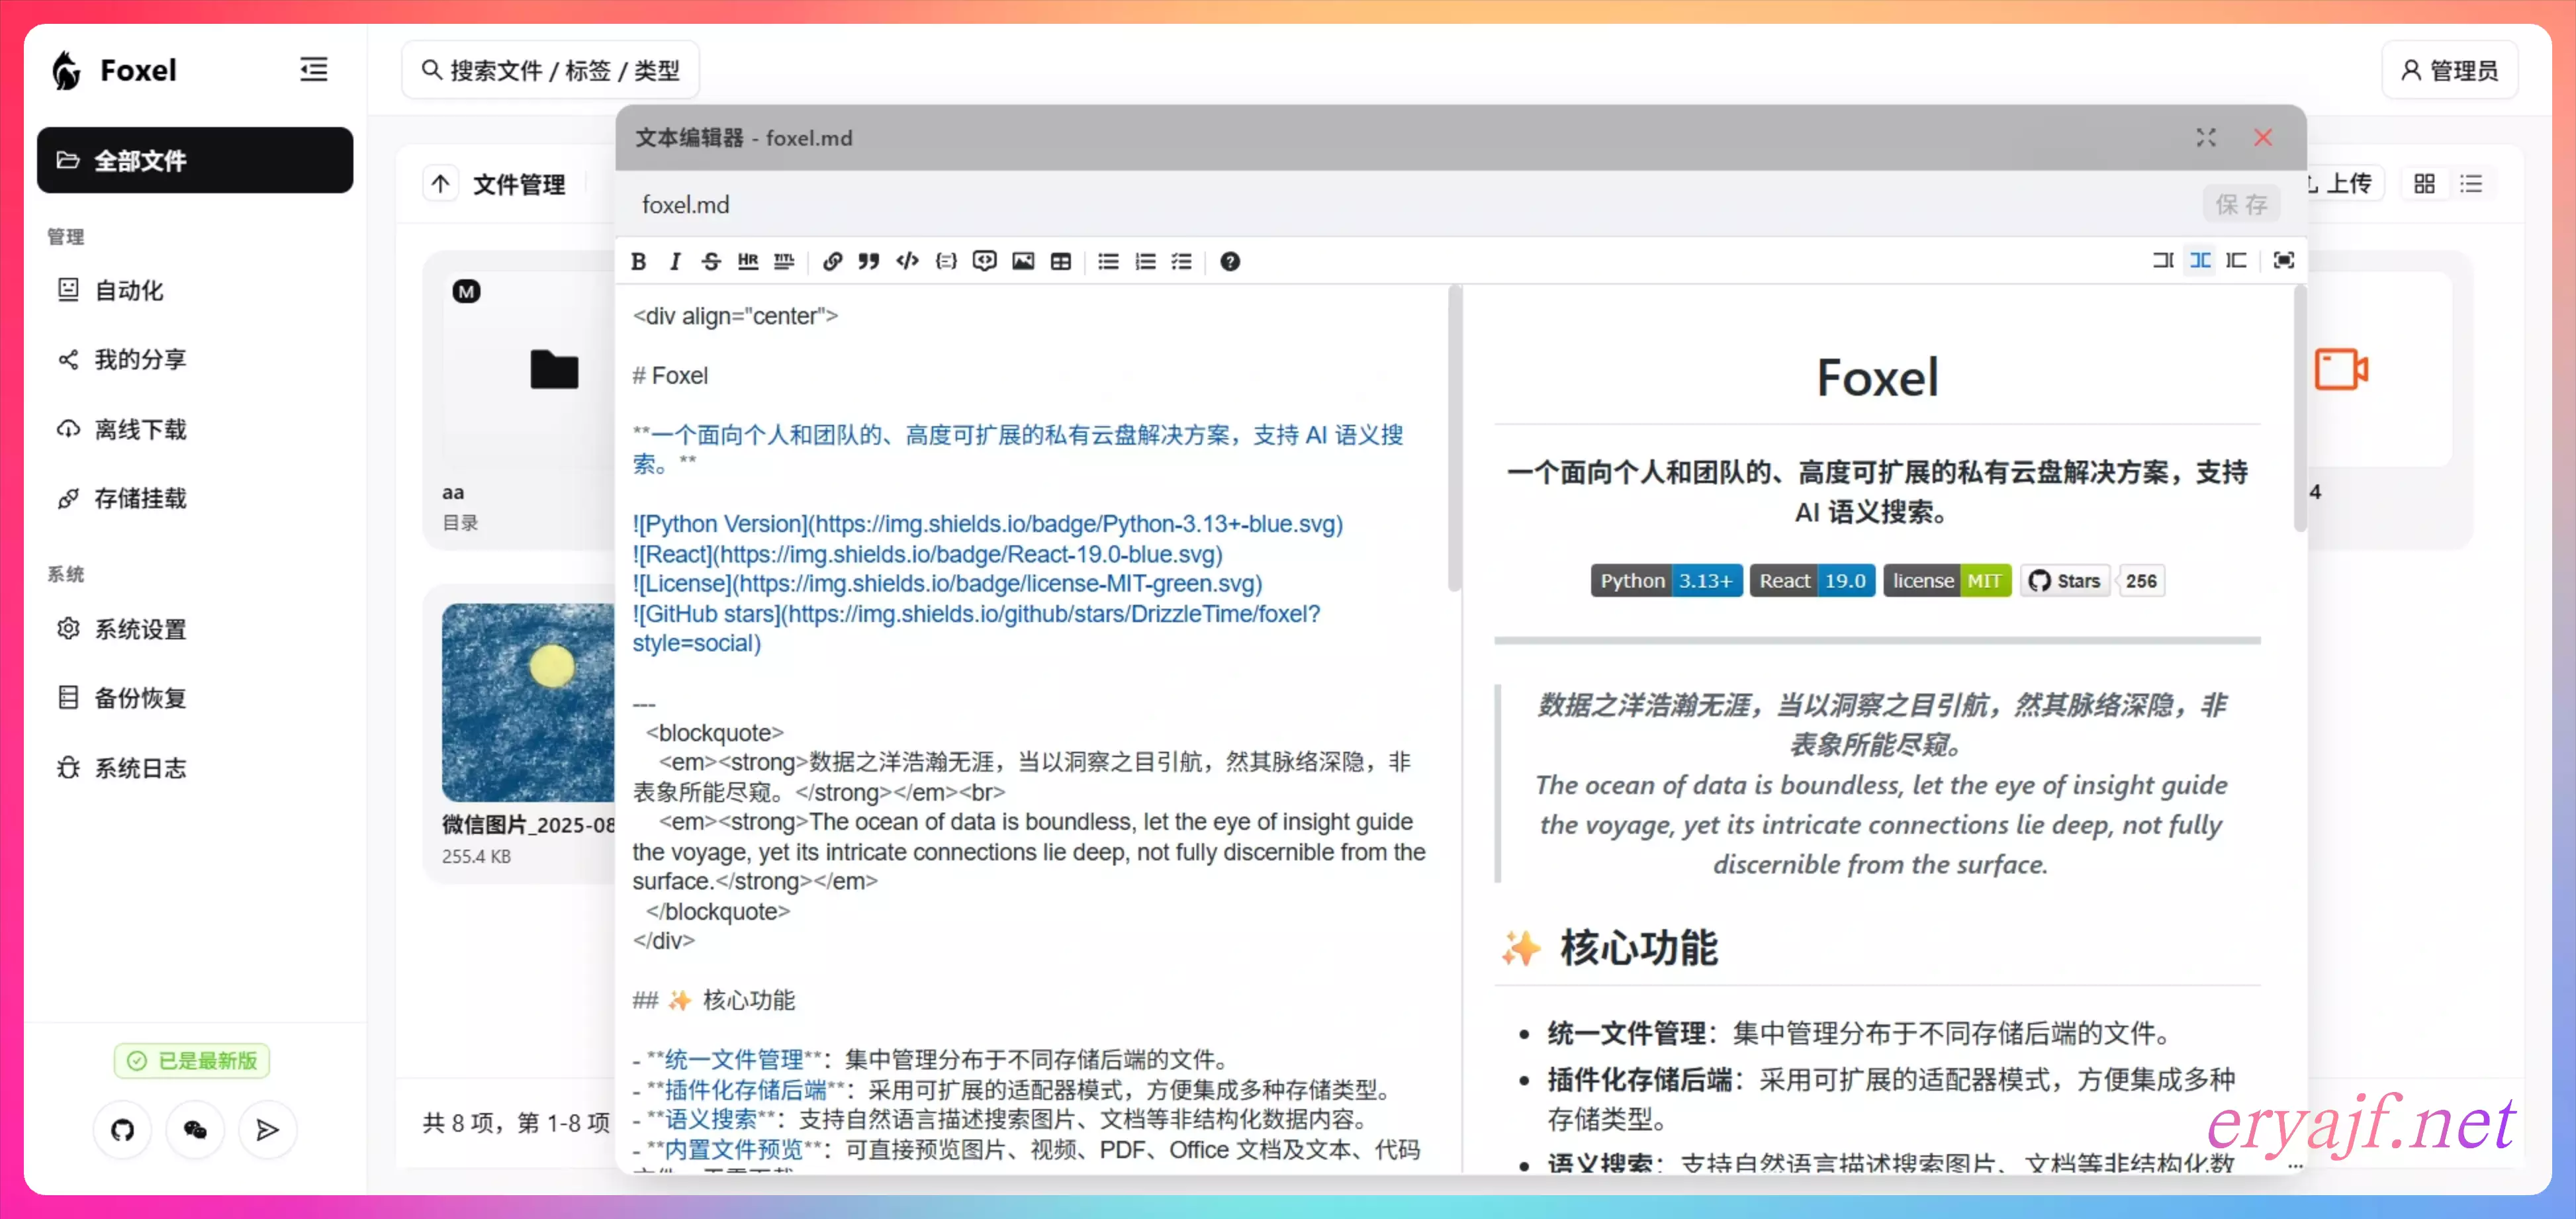
Task: Open 备份恢复 backup restore page
Action: click(x=195, y=698)
